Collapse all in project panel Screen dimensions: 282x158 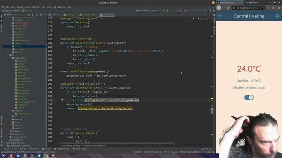(x=36, y=14)
